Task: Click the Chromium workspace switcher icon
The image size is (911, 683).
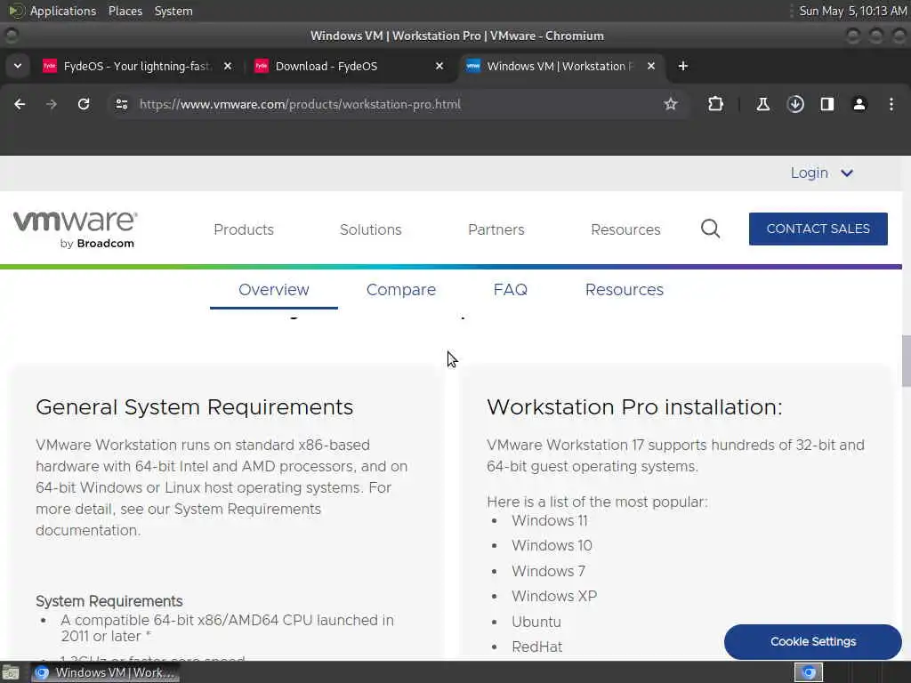Action: [808, 672]
